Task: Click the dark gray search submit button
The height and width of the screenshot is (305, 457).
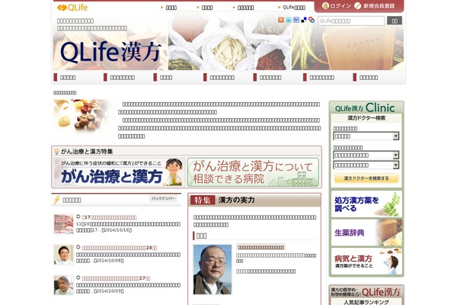Action: pos(395,21)
